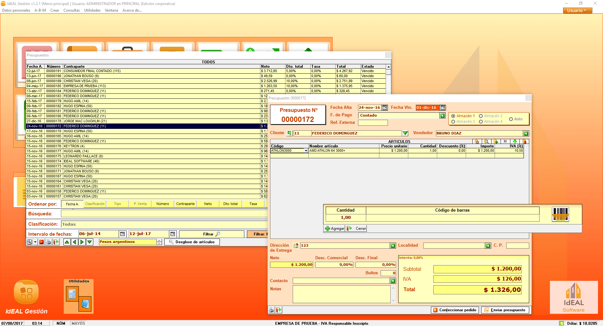
Task: Sort list by Contraparte tab
Action: click(x=185, y=204)
